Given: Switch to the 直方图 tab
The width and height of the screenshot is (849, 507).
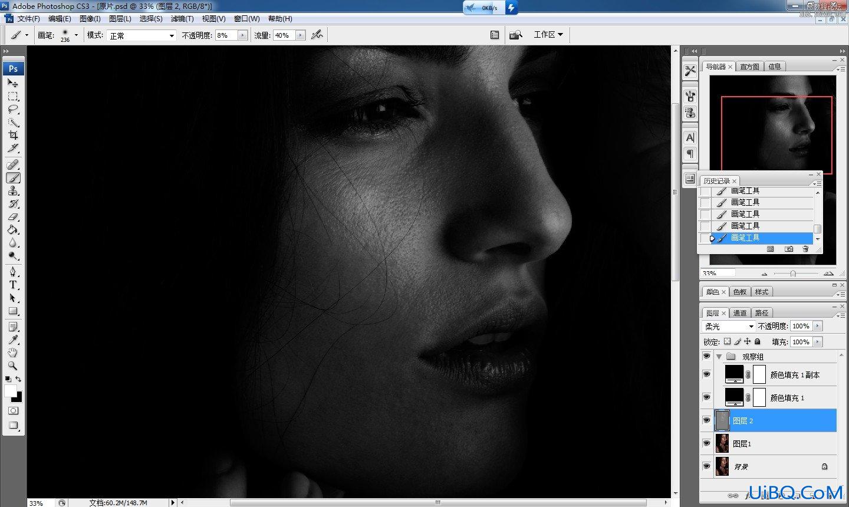Looking at the screenshot, I should (749, 67).
